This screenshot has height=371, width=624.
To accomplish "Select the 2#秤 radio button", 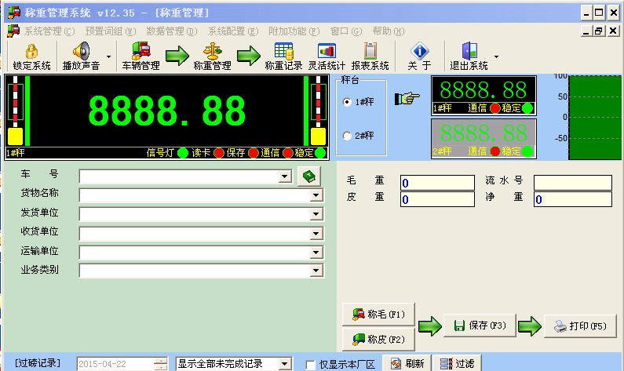I will click(x=347, y=136).
